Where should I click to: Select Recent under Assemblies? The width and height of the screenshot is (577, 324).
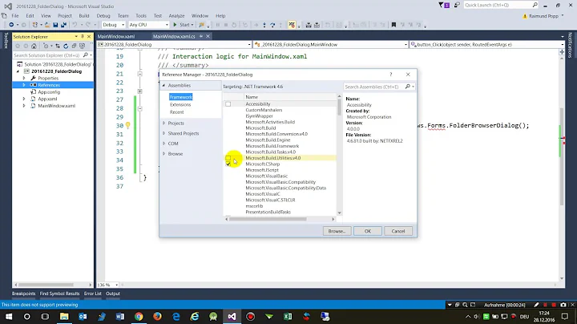tap(176, 112)
